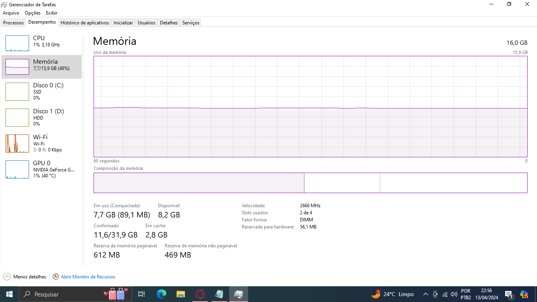Switch to the Histórico de aplicativos tab

pyautogui.click(x=85, y=23)
